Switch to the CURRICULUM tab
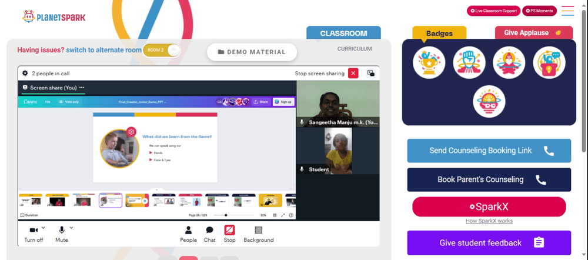This screenshot has height=260, width=588. pos(355,49)
